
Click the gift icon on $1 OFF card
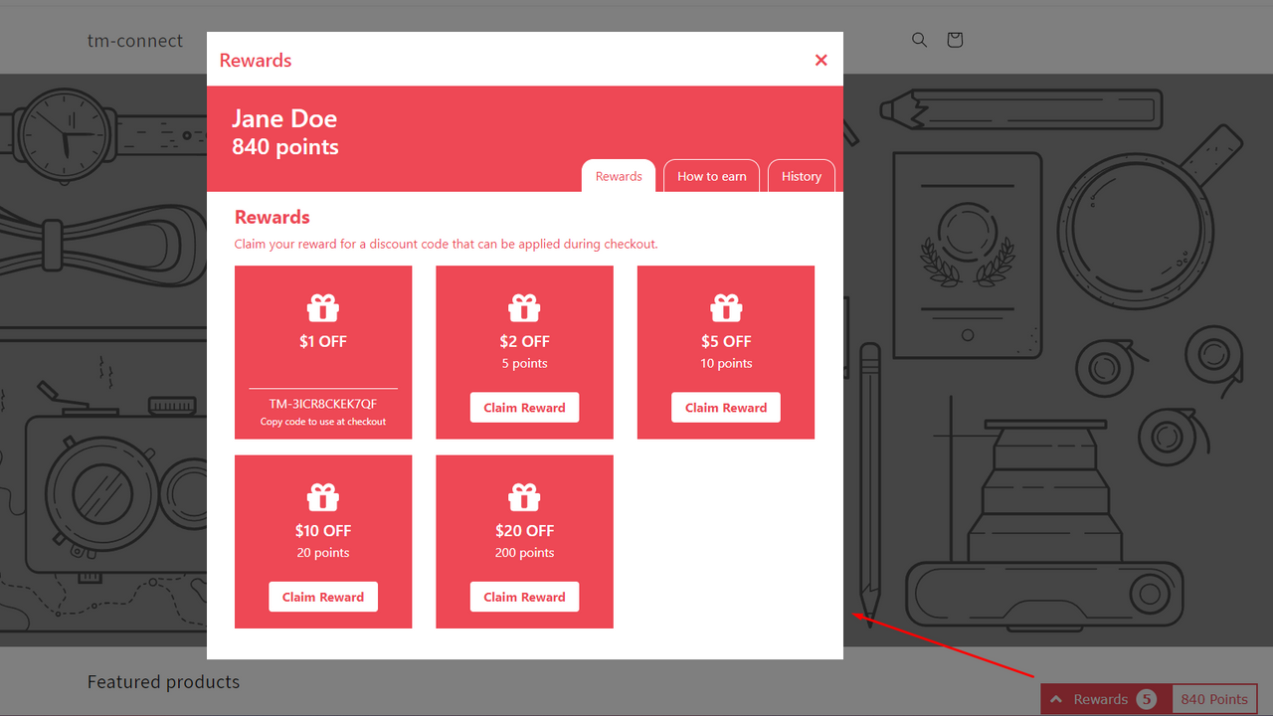pos(323,307)
